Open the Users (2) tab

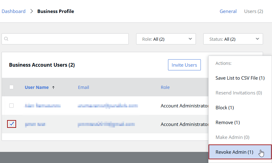point(253,11)
